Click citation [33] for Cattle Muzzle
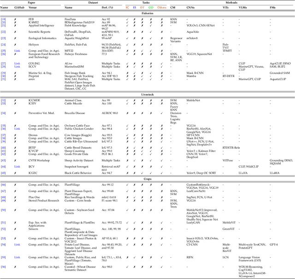295x279 pixels. pyautogui.click(x=3, y=103)
